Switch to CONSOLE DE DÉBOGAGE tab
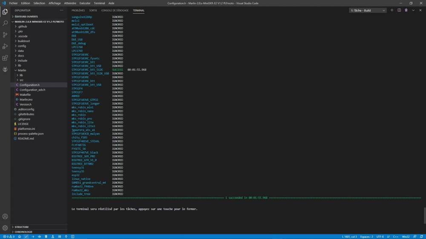The image size is (426, 239). click(115, 10)
